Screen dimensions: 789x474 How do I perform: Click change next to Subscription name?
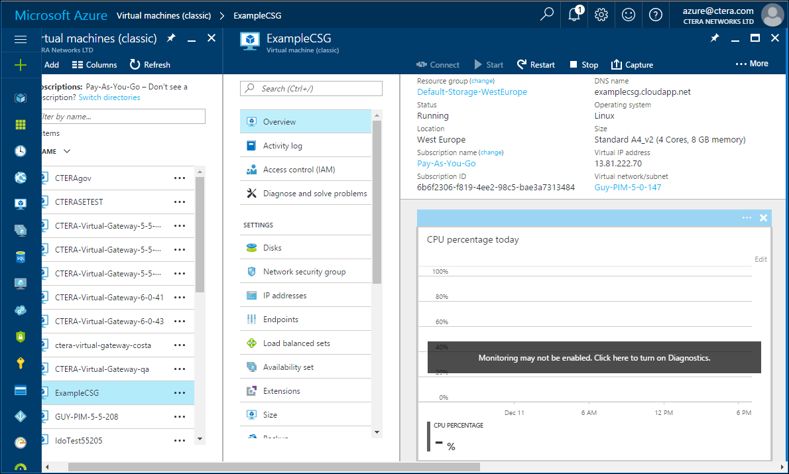491,152
